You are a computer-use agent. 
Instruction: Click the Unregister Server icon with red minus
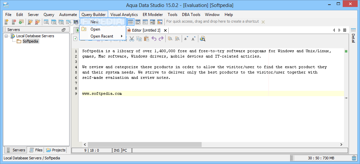click(14, 22)
